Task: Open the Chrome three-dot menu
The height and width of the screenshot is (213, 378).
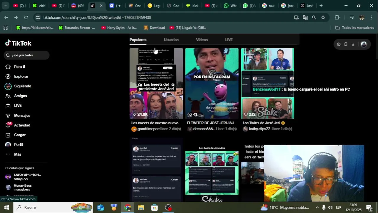Action: (372, 17)
